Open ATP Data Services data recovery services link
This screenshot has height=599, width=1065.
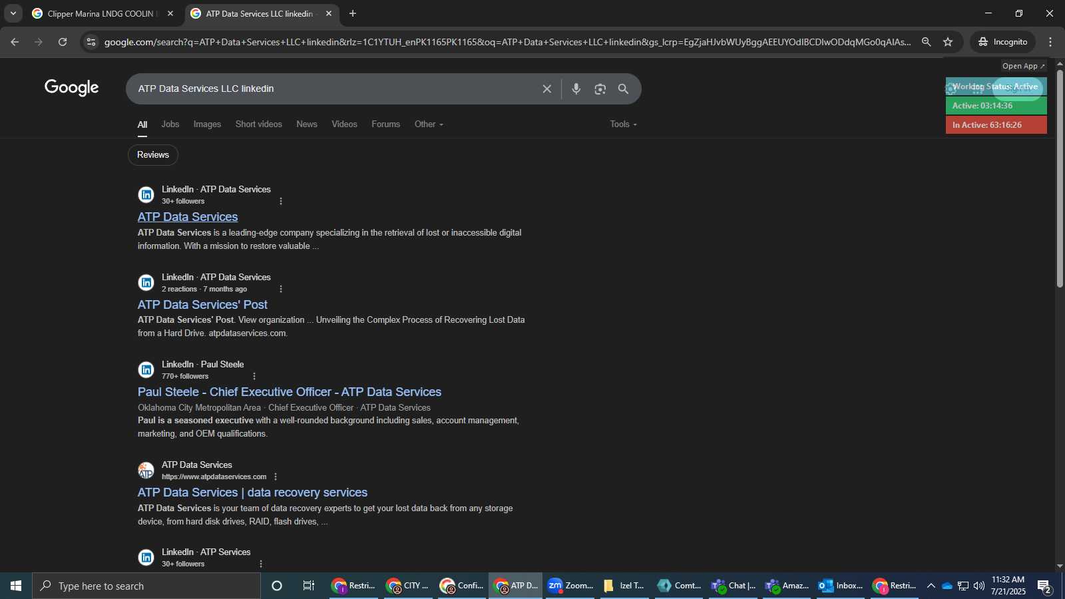coord(252,493)
